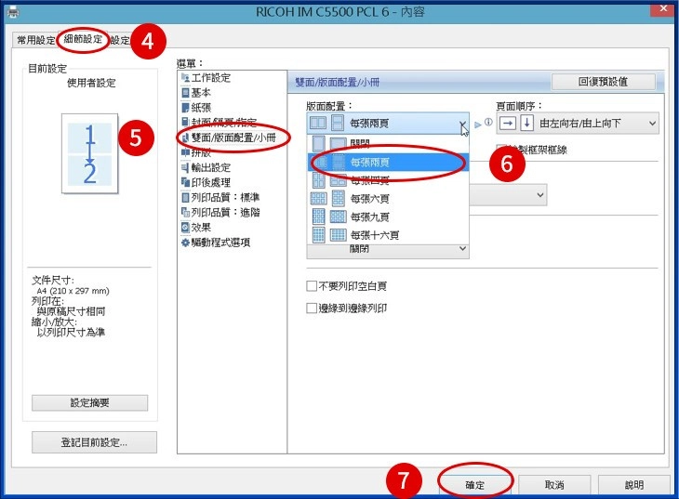Image resolution: width=679 pixels, height=499 pixels.
Task: Enable 不要列印空白頁 checkbox
Action: tap(312, 285)
